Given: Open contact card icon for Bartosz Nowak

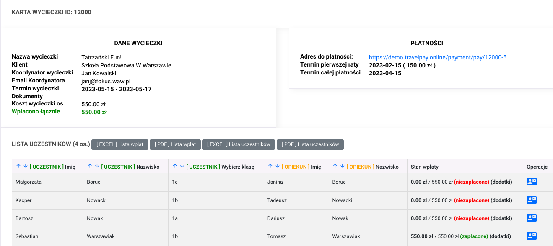Looking at the screenshot, I should tap(532, 218).
